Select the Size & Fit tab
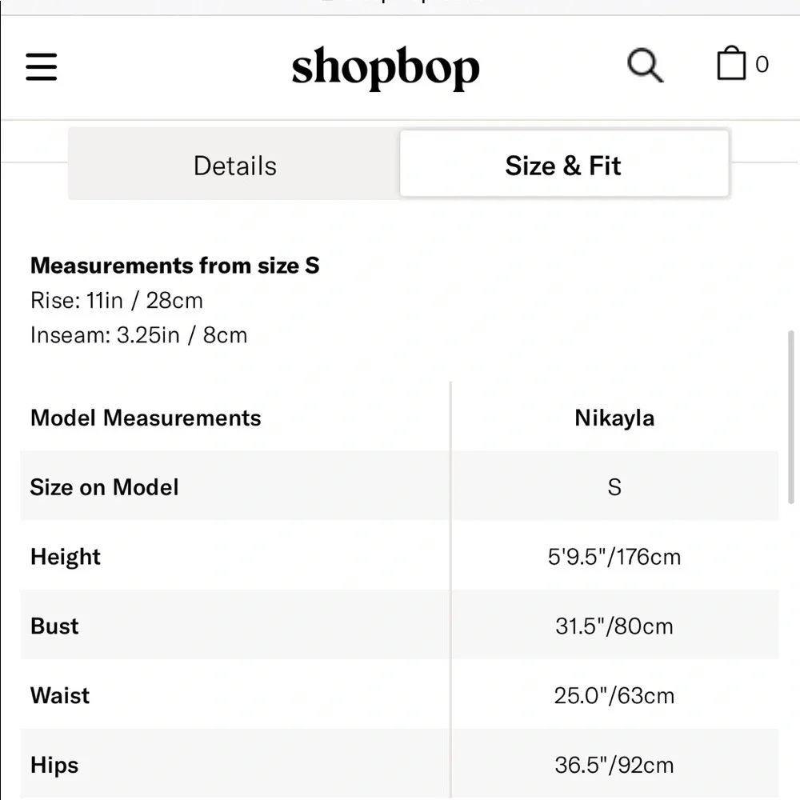This screenshot has height=800, width=800. (564, 164)
